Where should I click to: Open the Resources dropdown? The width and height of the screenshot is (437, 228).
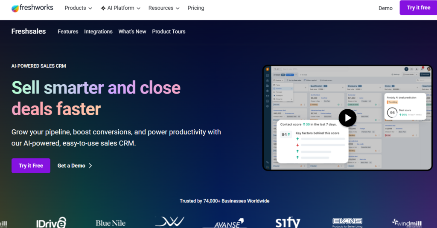164,8
